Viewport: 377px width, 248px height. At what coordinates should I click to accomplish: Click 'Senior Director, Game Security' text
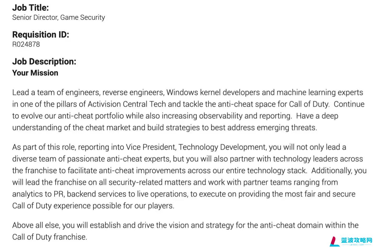click(58, 17)
